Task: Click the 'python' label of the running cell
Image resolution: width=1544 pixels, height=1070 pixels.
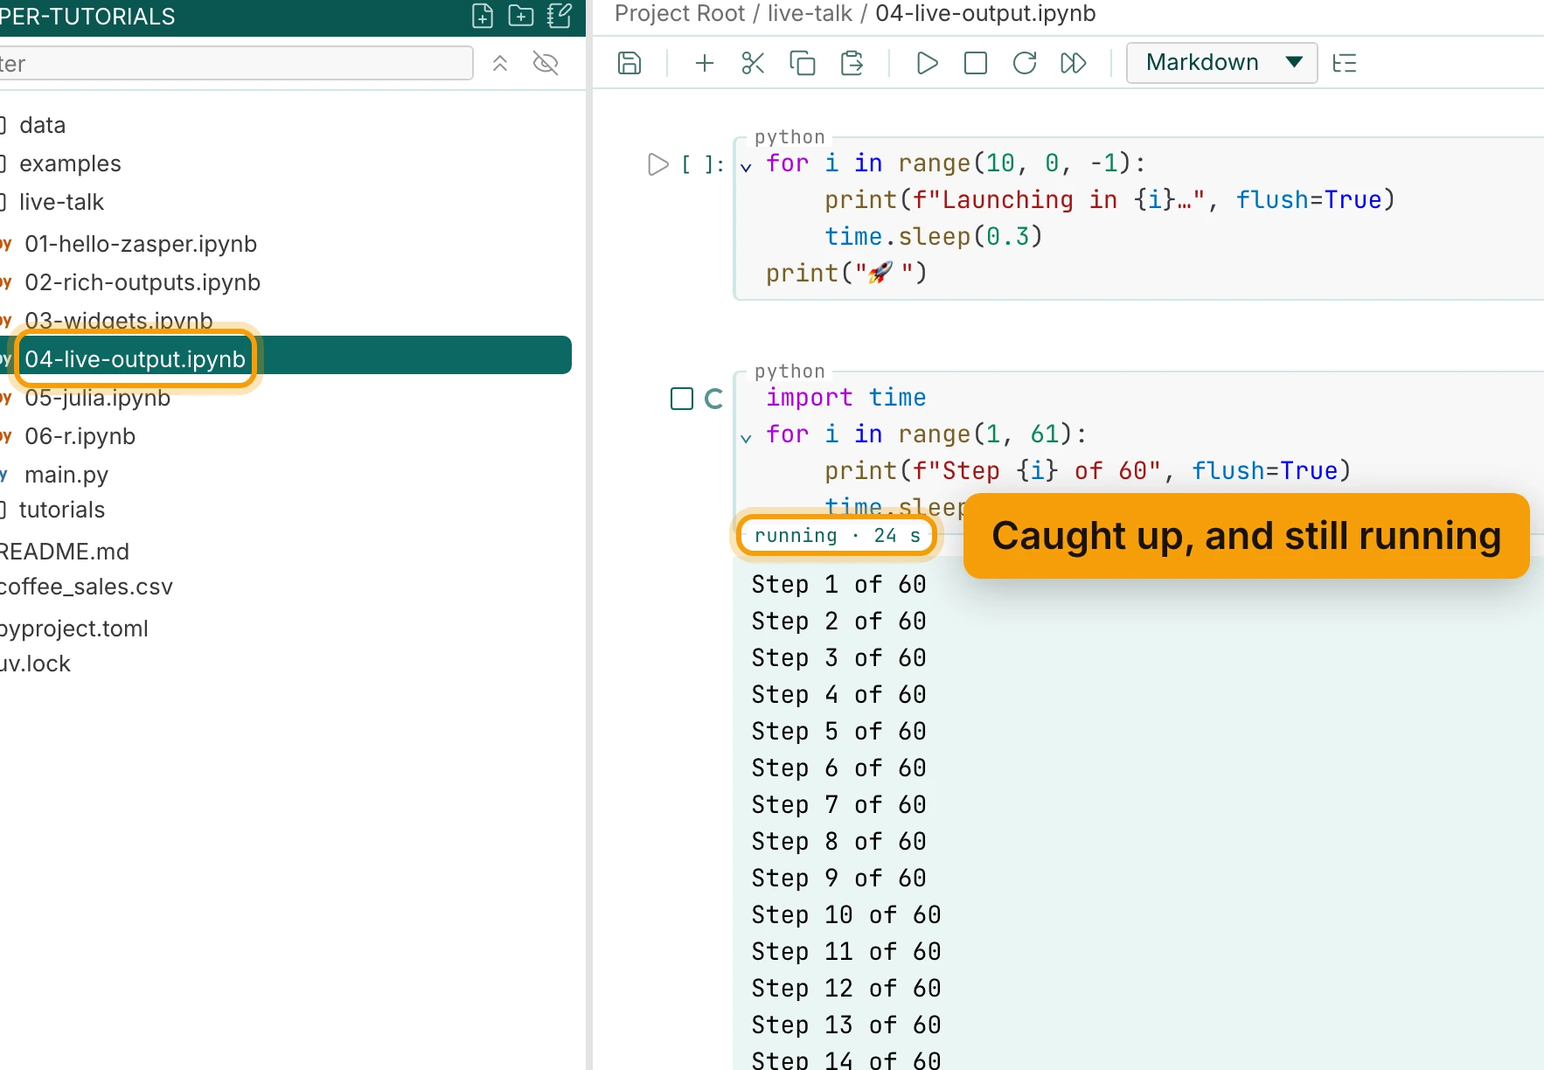Action: point(789,372)
